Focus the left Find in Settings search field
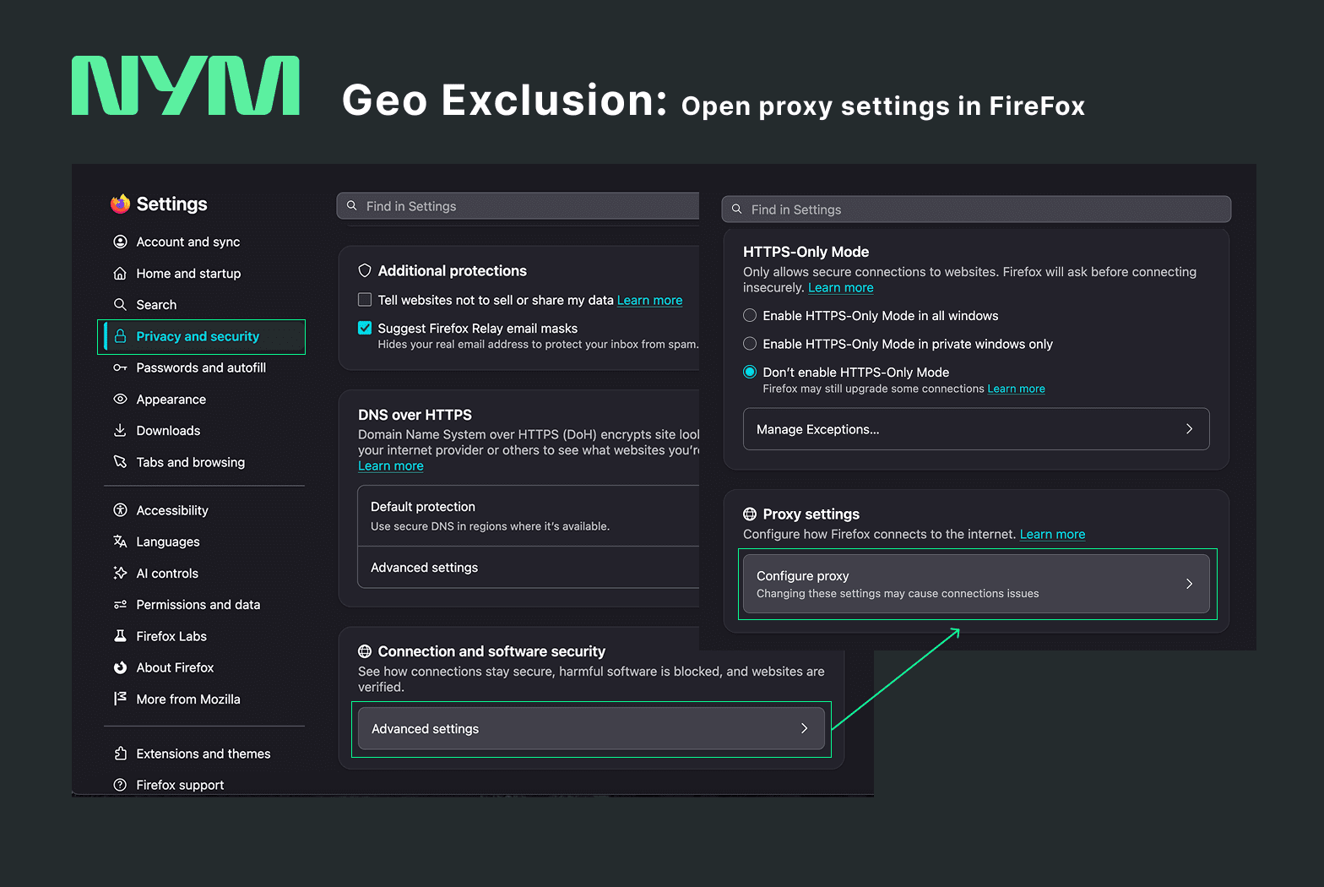 click(518, 206)
